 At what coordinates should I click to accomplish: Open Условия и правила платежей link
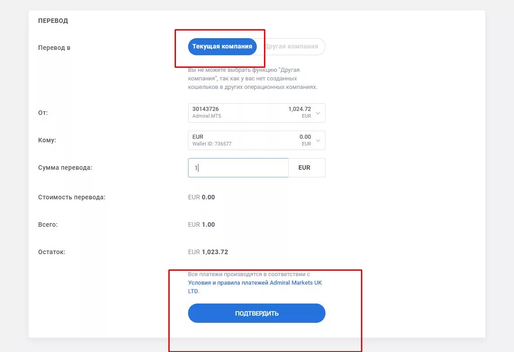click(x=255, y=283)
